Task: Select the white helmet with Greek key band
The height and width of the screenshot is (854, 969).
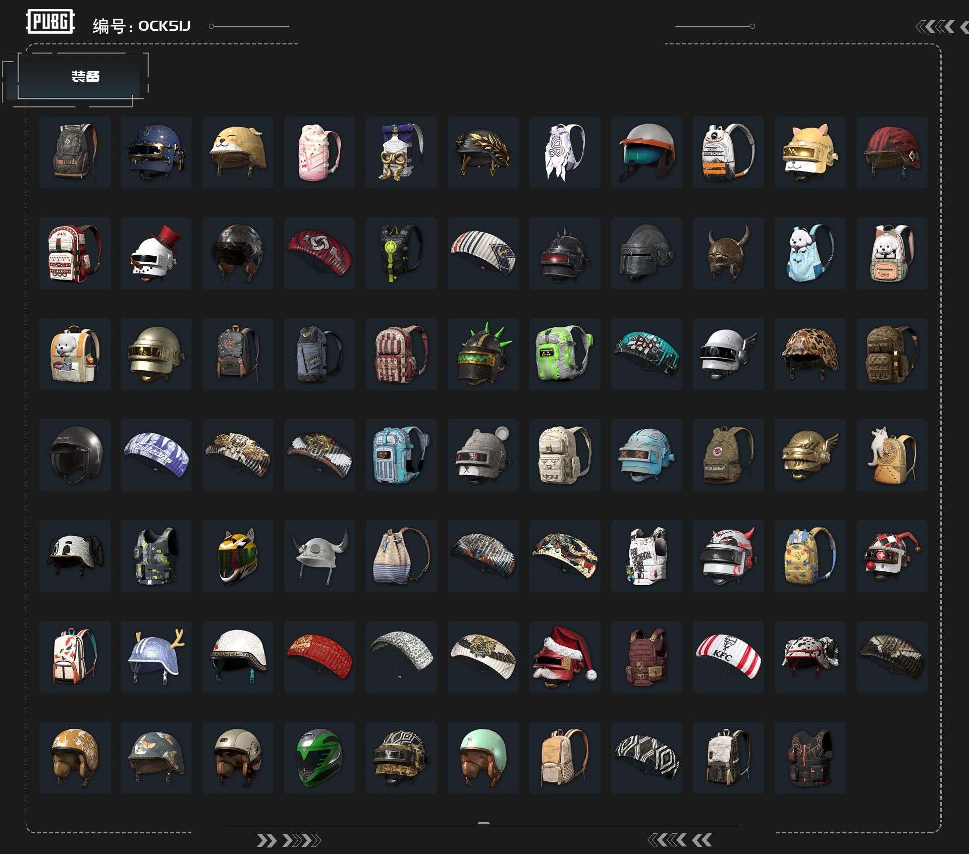Action: pyautogui.click(x=238, y=657)
